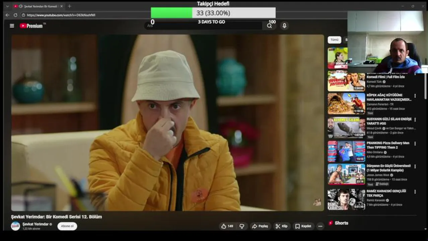Open Niko Omilana channel name
Screen dimensions: 428x241
coord(375,152)
